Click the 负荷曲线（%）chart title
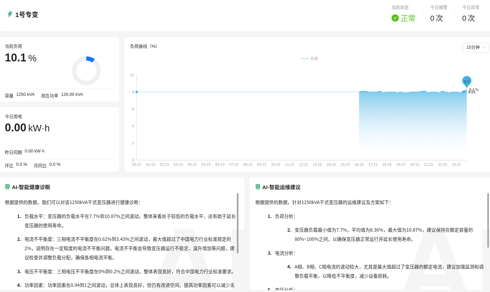 pyautogui.click(x=143, y=46)
